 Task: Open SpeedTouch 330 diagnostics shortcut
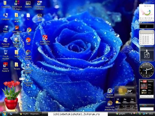17,5
